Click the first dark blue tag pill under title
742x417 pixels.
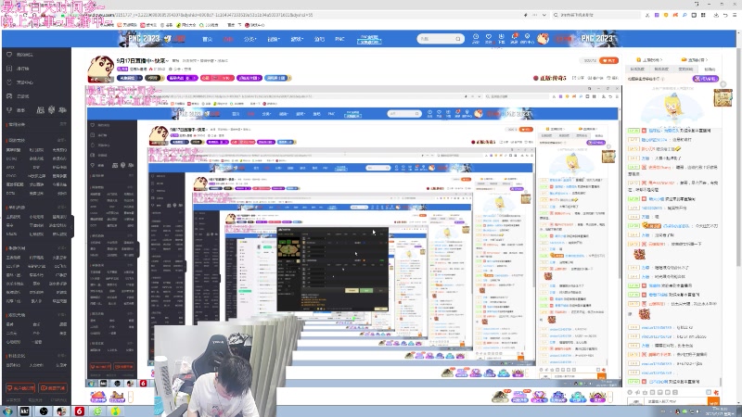click(129, 78)
